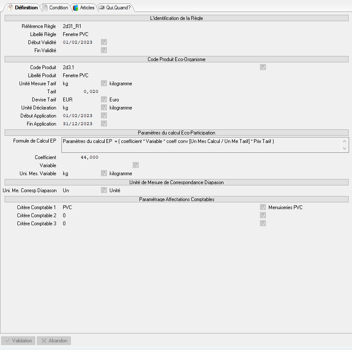Image resolution: width=352 pixels, height=350 pixels.
Task: Click the Unité Déclaration lookup icon
Action: [x=104, y=108]
